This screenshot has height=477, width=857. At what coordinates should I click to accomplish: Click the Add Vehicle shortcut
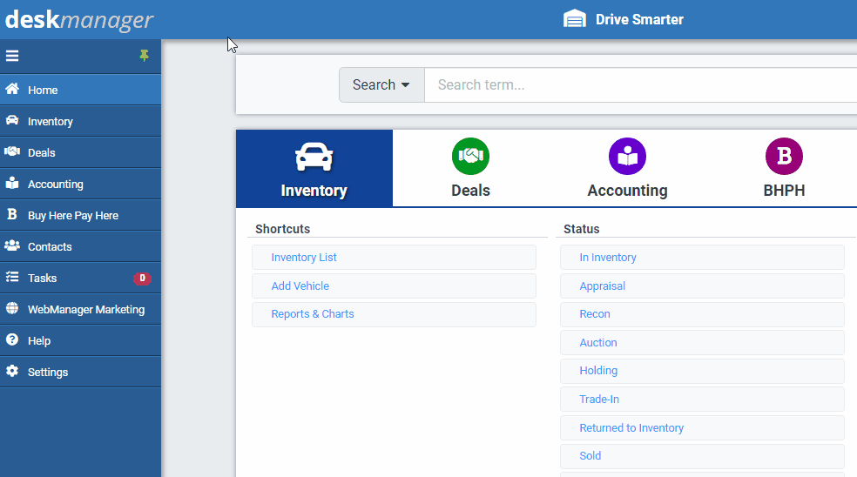pos(300,286)
